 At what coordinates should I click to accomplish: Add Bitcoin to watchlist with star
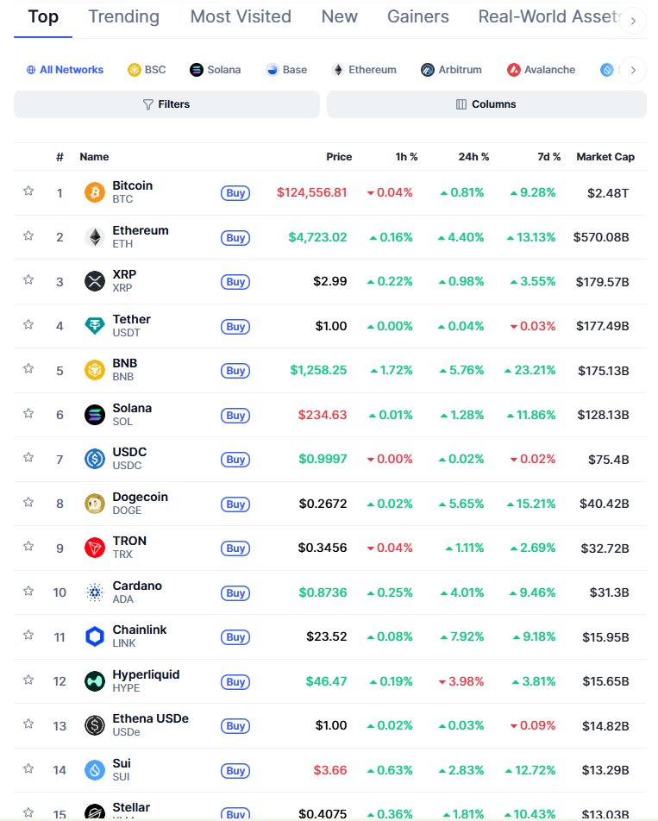pyautogui.click(x=28, y=191)
